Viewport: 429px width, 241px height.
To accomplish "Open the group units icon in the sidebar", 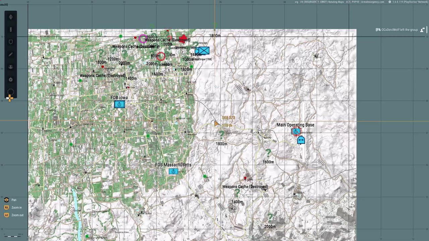I will (11, 67).
